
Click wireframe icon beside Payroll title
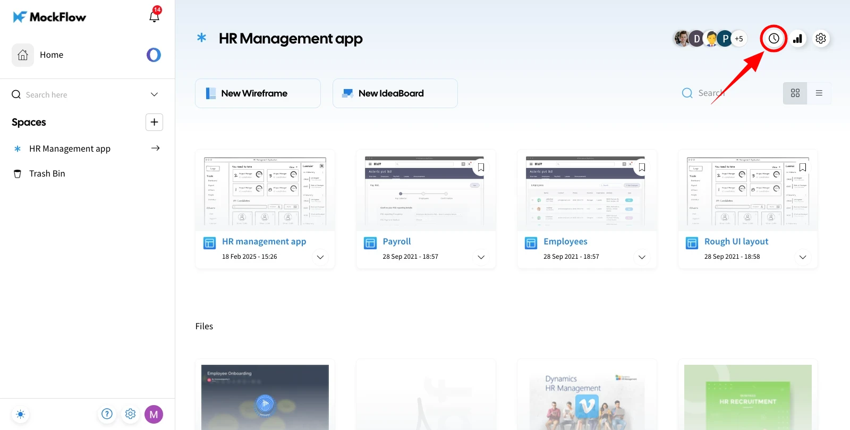click(370, 243)
